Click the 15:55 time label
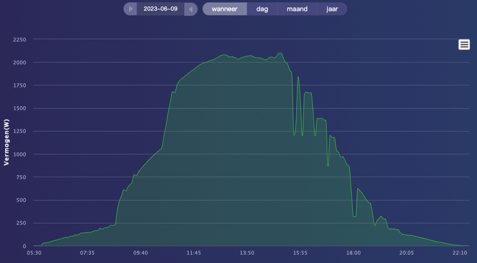 click(x=301, y=253)
